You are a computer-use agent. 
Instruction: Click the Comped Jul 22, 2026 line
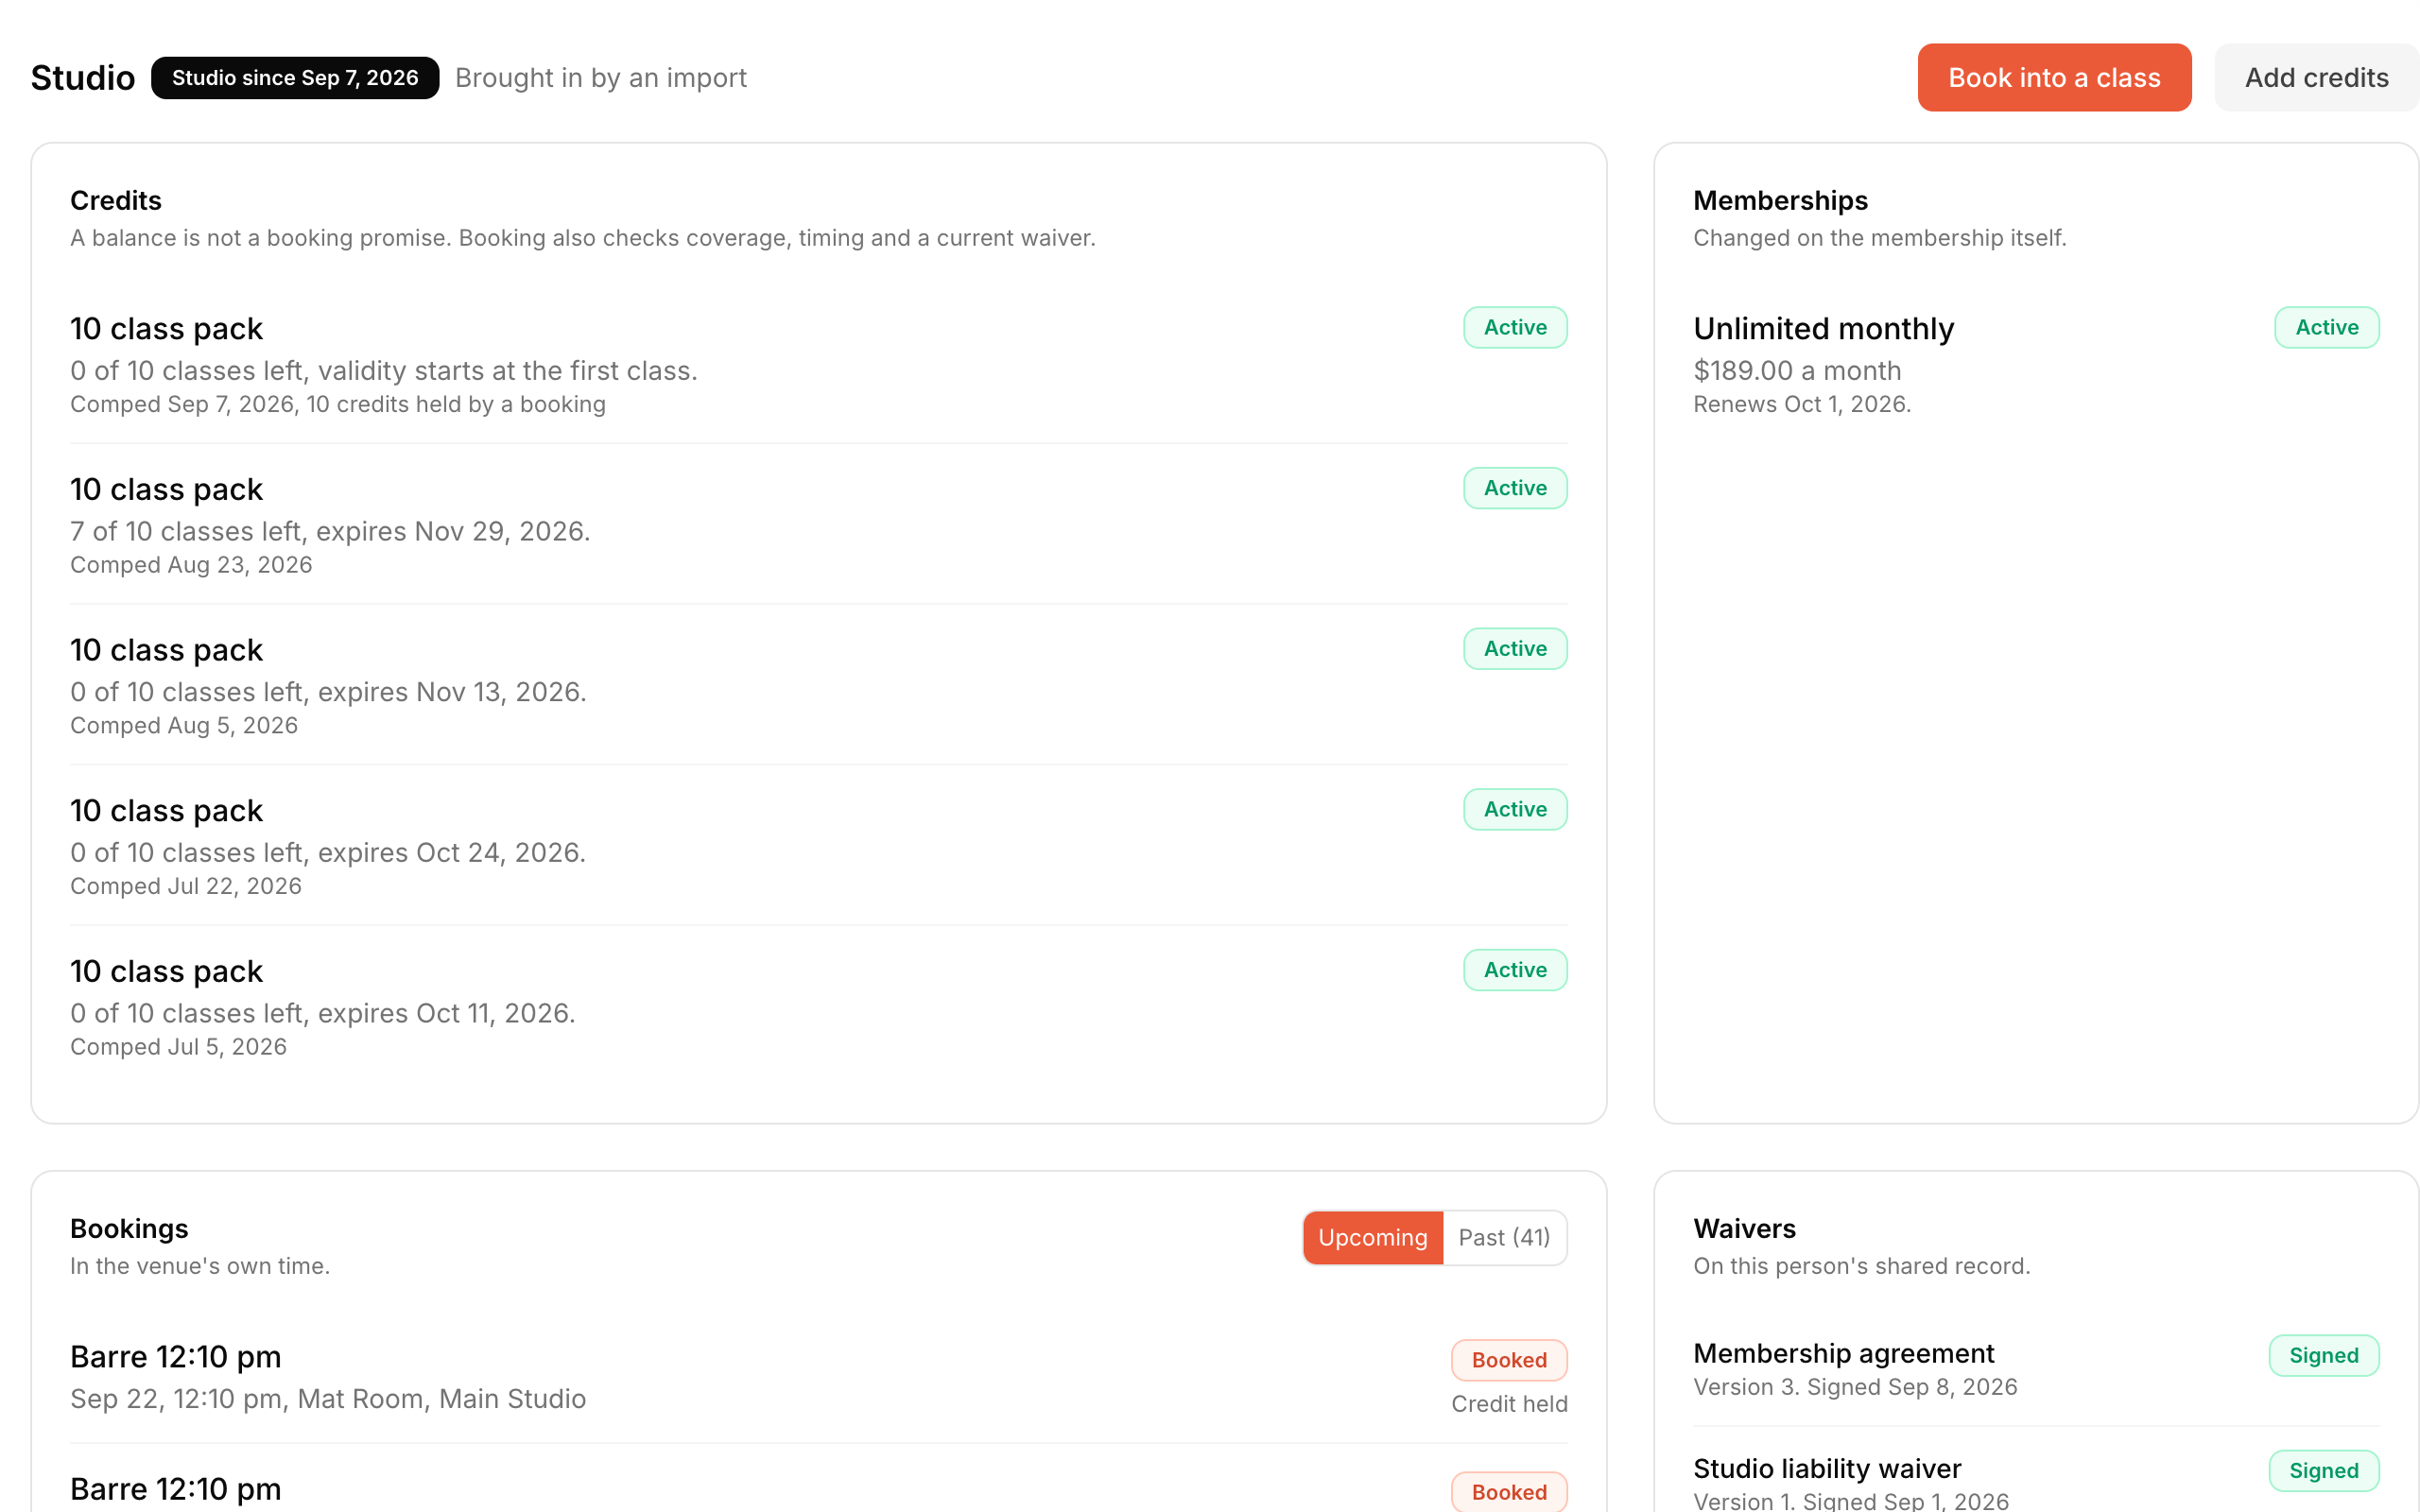(x=186, y=886)
